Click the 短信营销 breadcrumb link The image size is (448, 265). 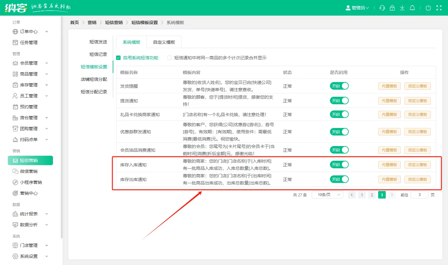114,22
